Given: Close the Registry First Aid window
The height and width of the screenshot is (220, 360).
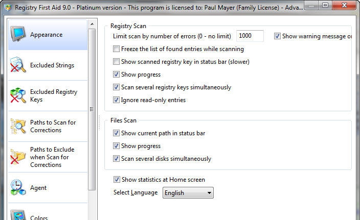Looking at the screenshot, I should 344,5.
